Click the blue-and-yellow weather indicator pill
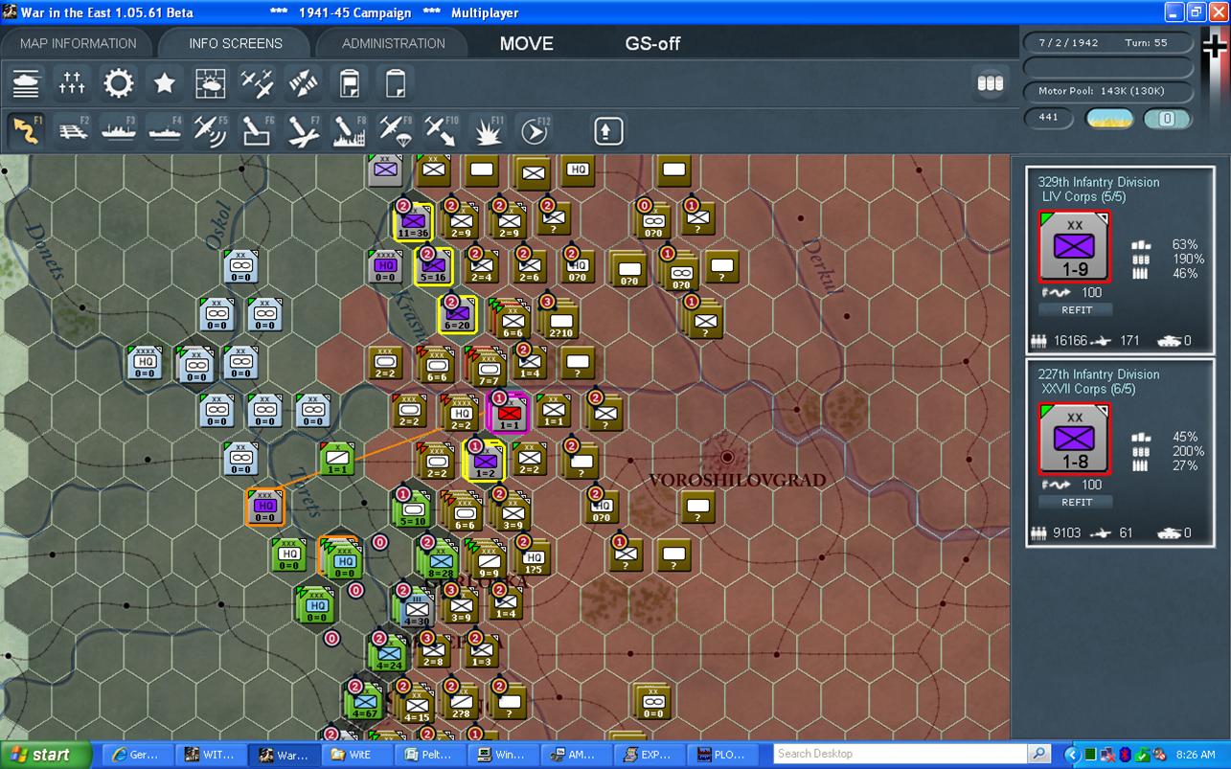This screenshot has height=769, width=1231. (1109, 119)
